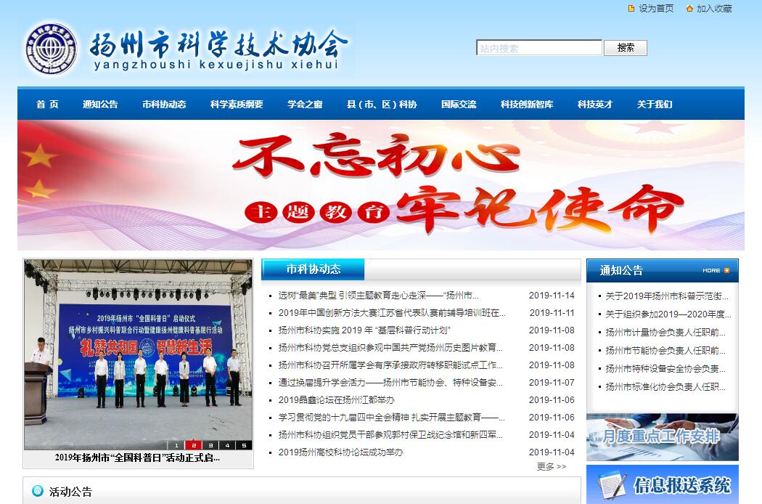This screenshot has width=762, height=504.
Task: Click the association globe logo
Action: pos(49,50)
